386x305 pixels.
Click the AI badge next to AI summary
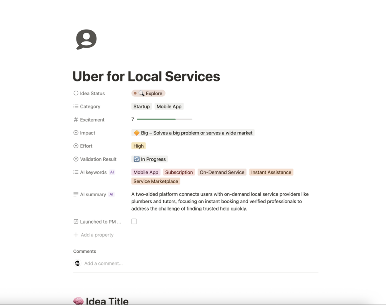tap(111, 194)
